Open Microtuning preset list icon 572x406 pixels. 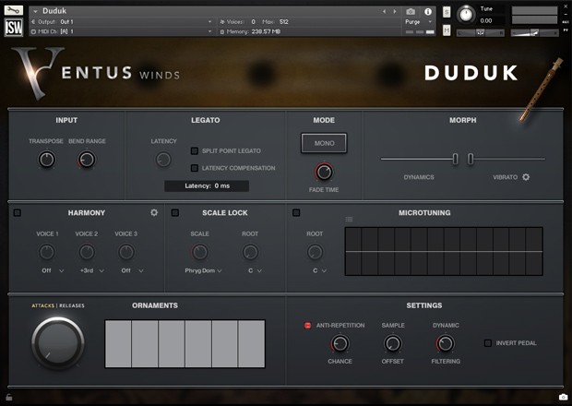click(349, 220)
